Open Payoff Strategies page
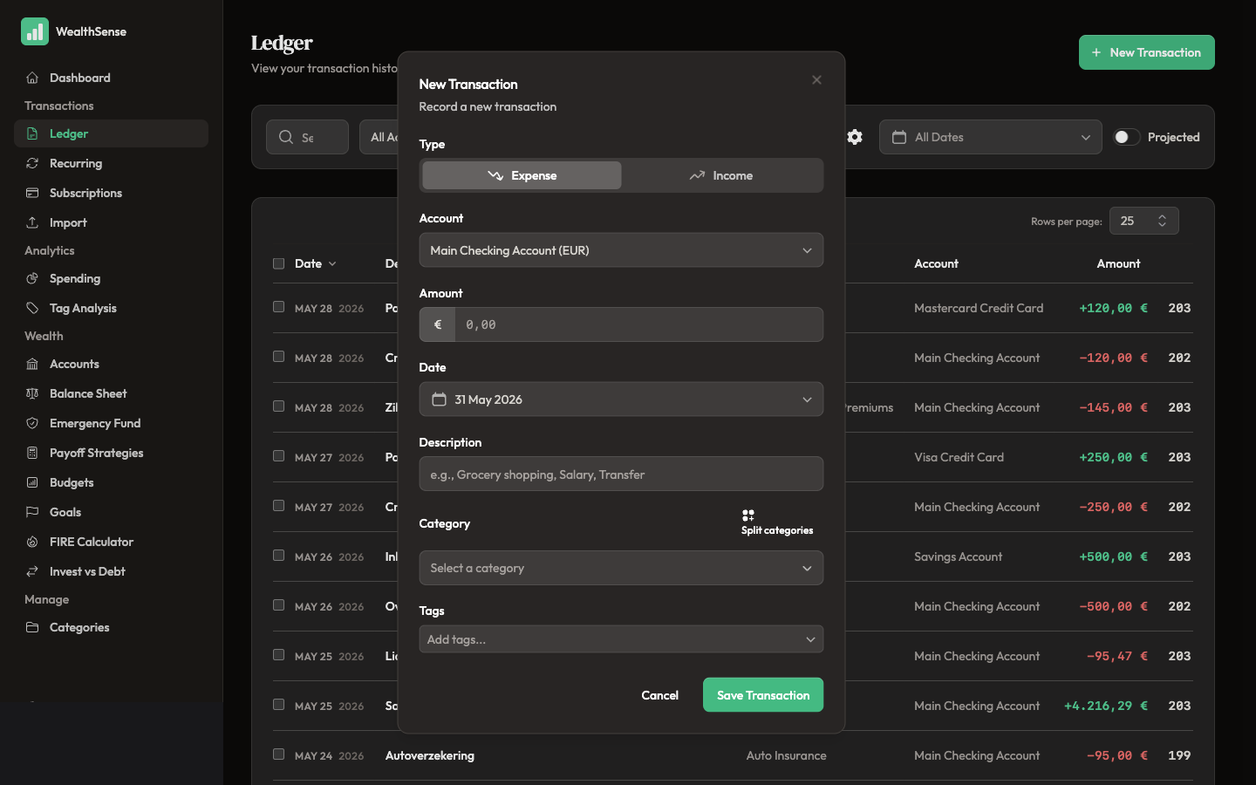Image resolution: width=1256 pixels, height=785 pixels. [111, 453]
